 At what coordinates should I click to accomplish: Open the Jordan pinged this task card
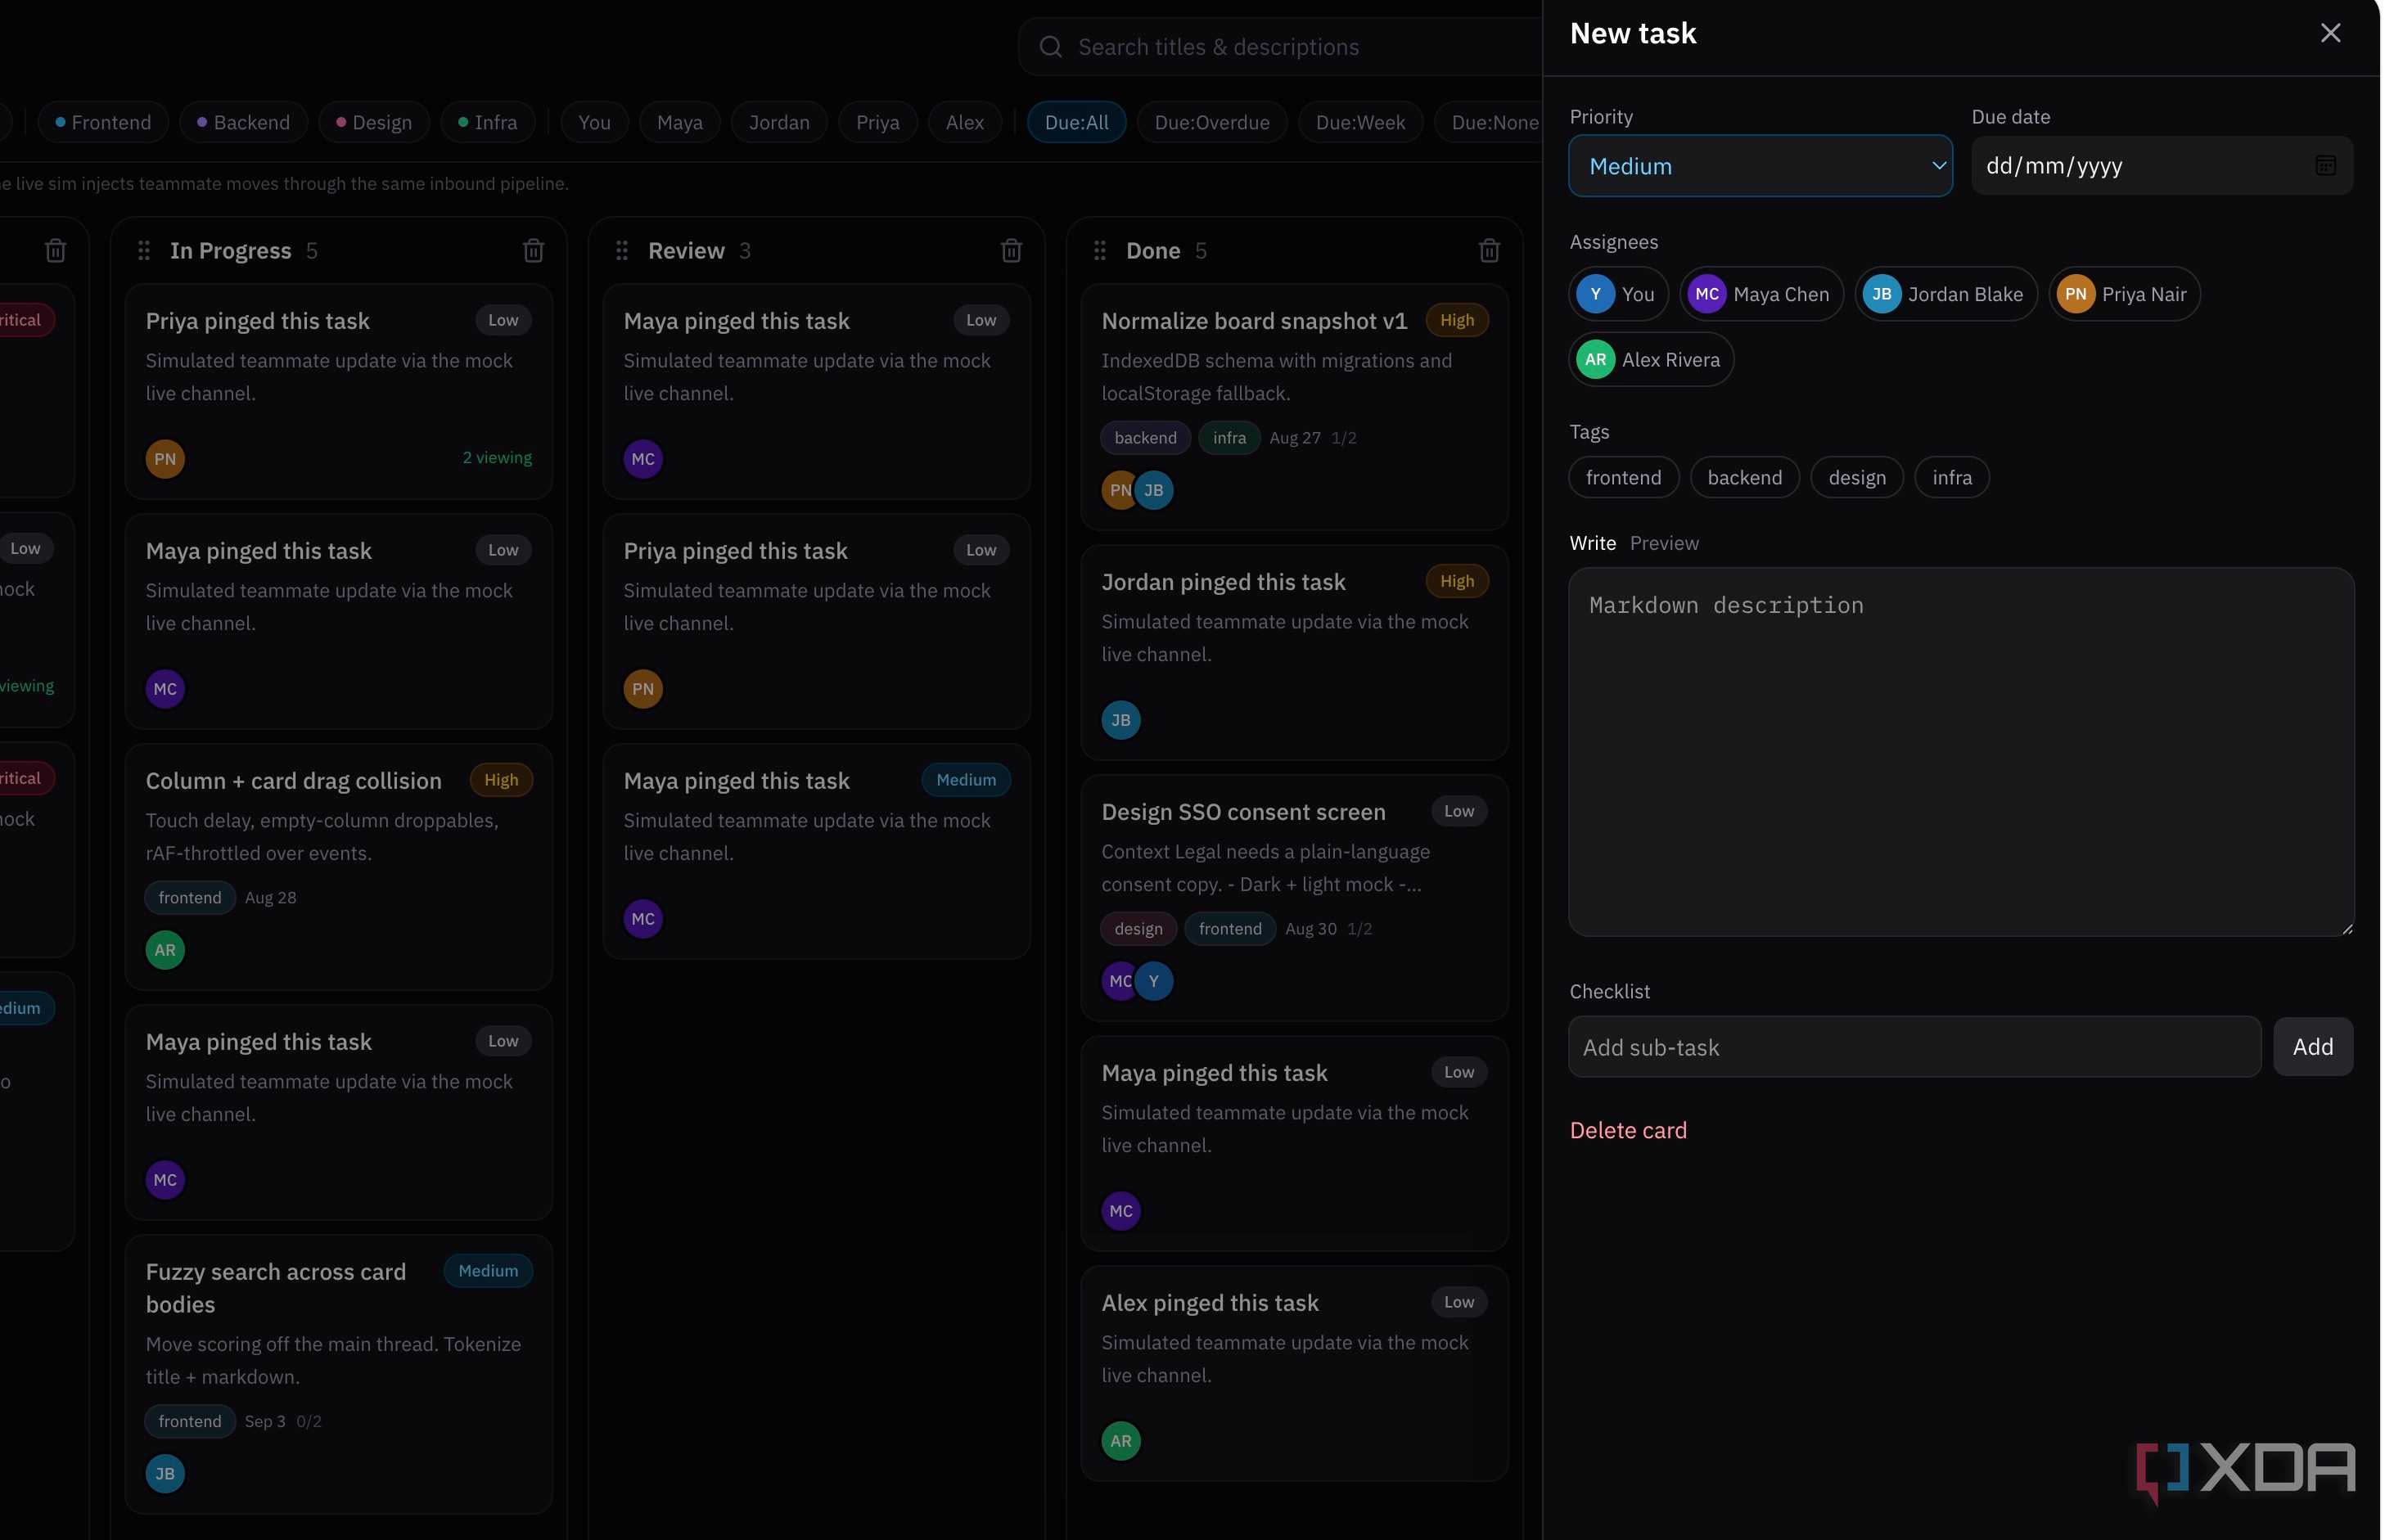click(1294, 652)
